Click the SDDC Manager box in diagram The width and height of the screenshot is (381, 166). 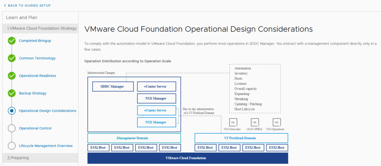point(108,87)
